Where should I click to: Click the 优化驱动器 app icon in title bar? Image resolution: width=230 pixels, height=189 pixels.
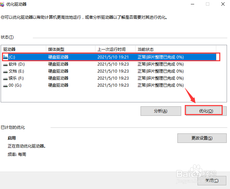tap(2, 4)
